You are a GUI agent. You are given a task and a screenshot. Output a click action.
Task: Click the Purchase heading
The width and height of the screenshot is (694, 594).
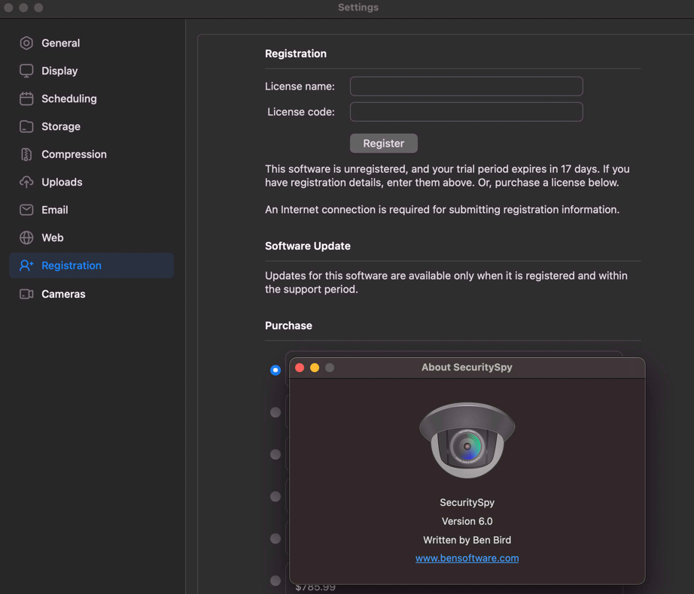288,326
